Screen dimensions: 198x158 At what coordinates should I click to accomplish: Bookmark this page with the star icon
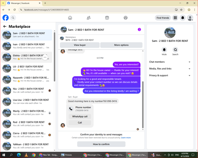pyautogui.click(x=181, y=10)
